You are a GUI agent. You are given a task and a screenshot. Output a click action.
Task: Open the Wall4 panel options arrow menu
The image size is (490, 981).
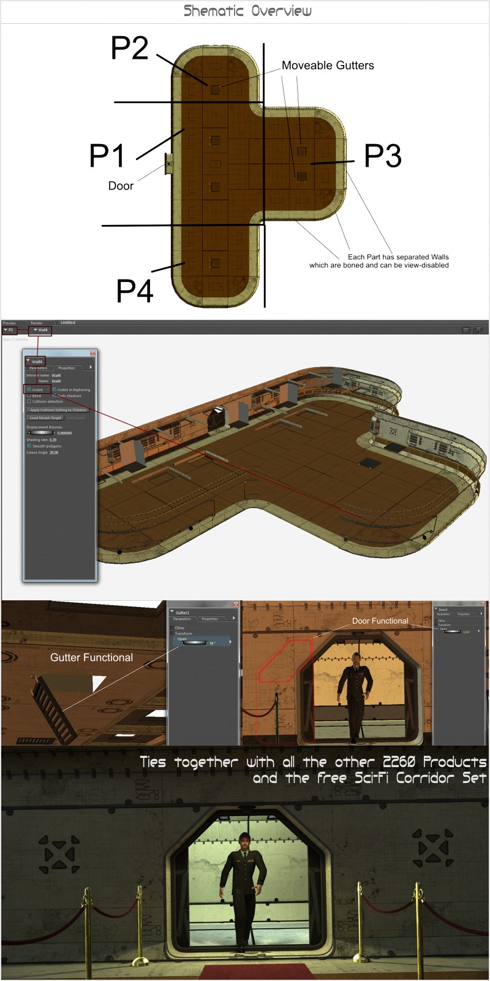coord(91,367)
